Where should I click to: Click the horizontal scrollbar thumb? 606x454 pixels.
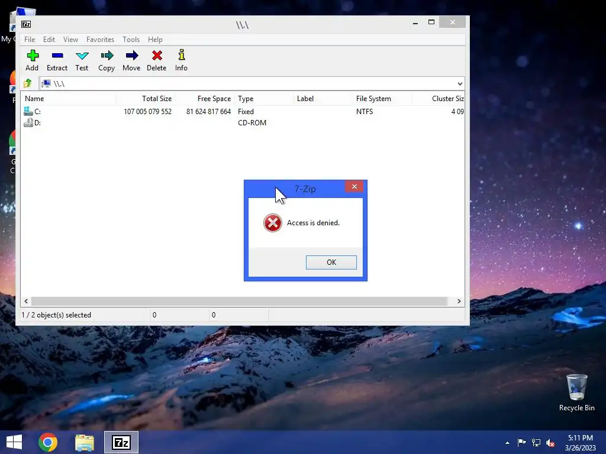[x=239, y=301]
